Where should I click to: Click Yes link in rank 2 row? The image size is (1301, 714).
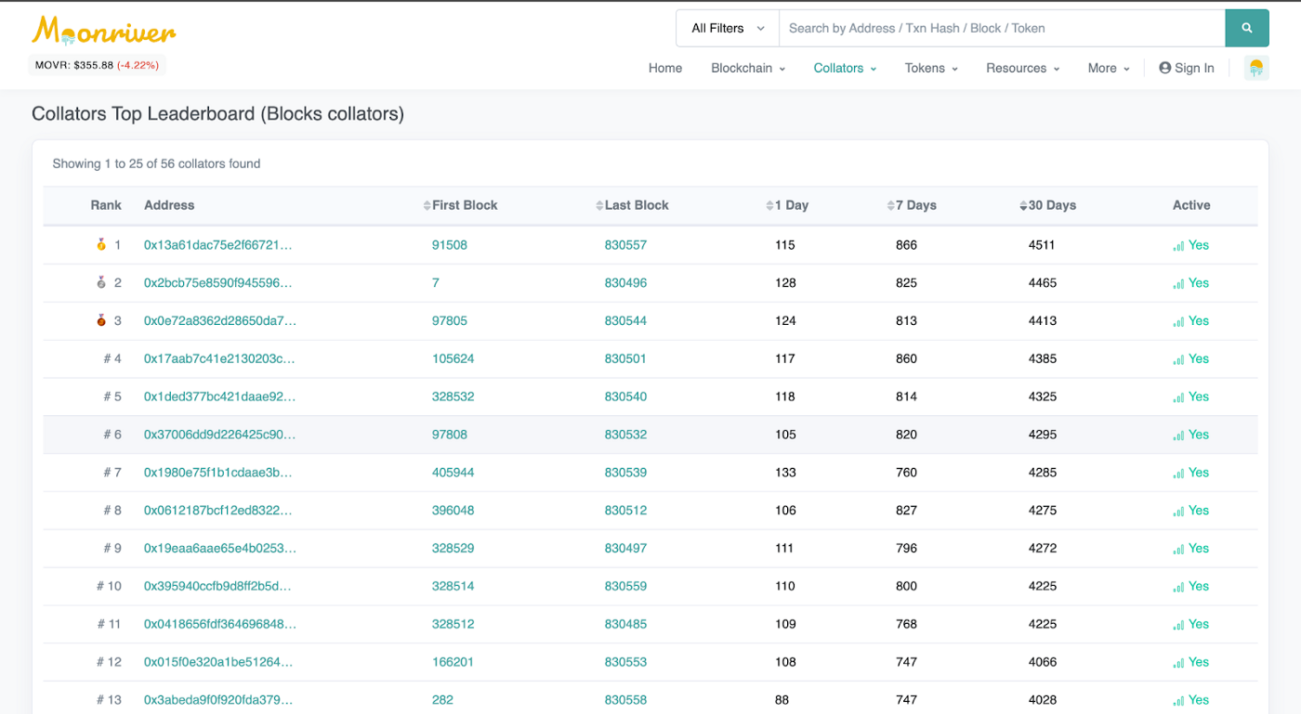tap(1199, 282)
